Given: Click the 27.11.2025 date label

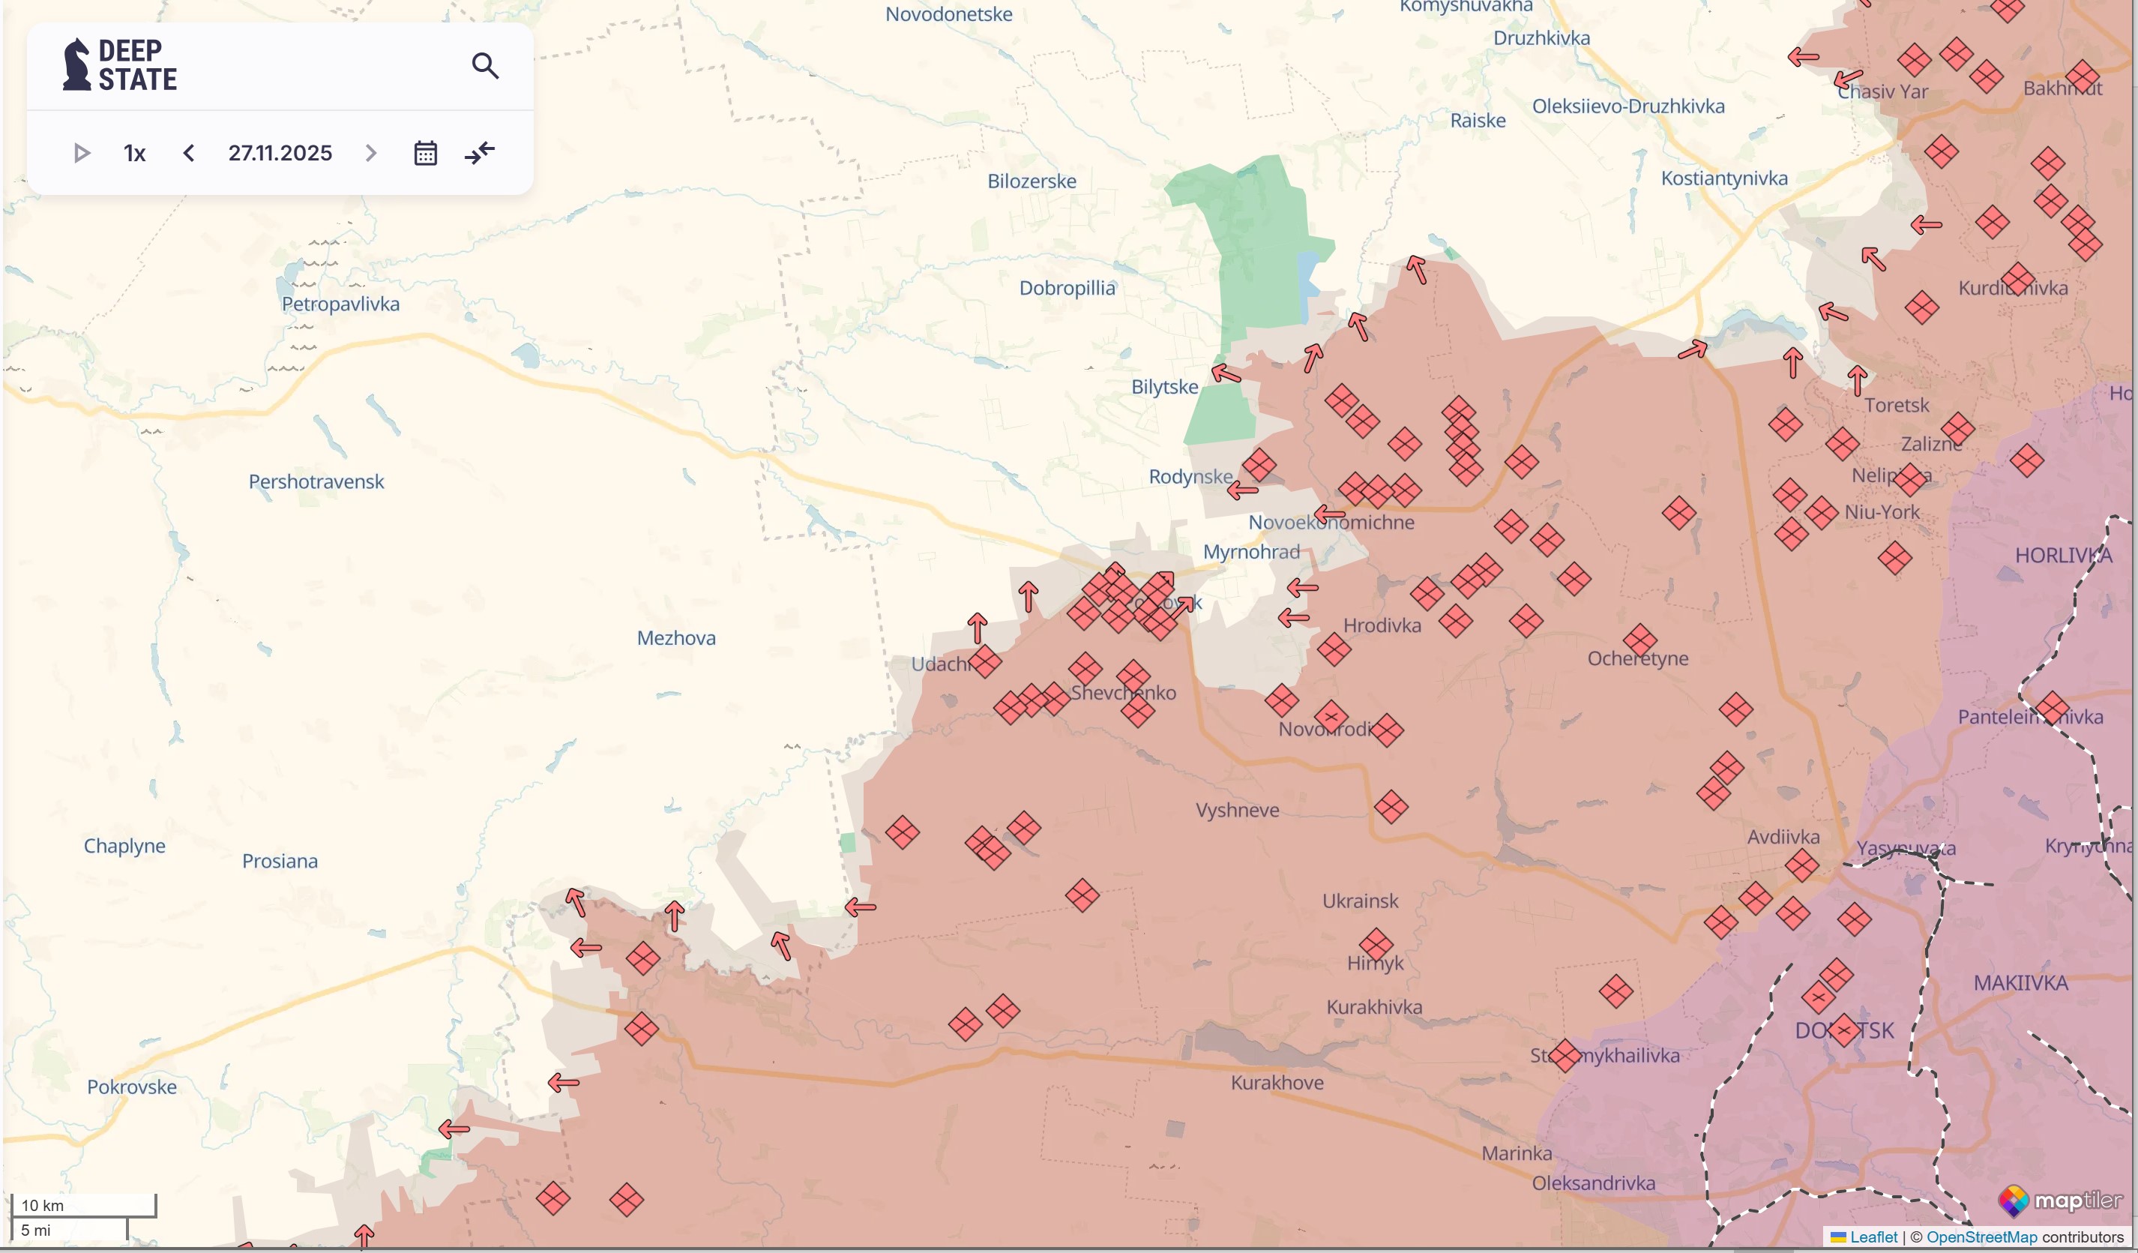Looking at the screenshot, I should point(280,153).
